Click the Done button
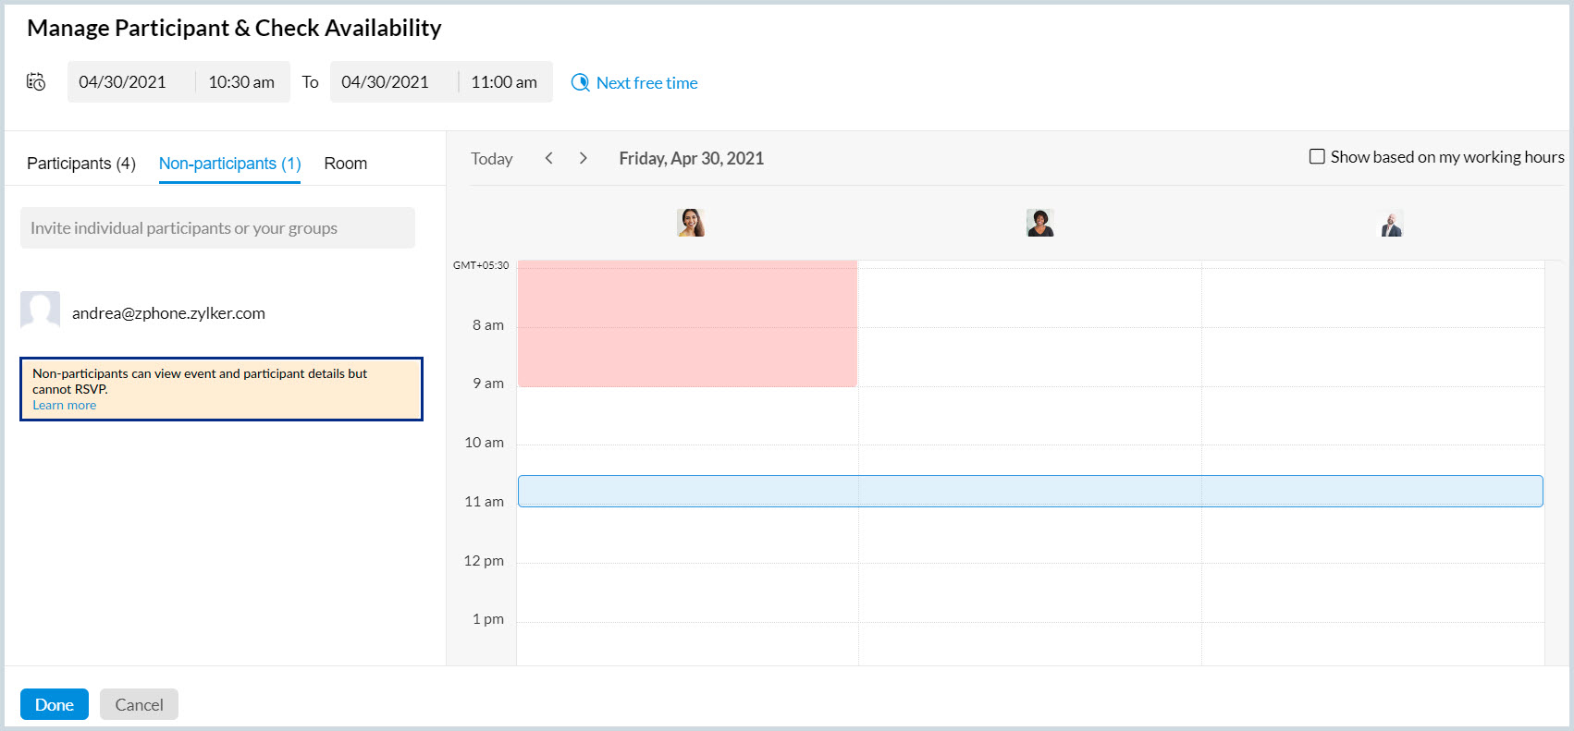 55,704
